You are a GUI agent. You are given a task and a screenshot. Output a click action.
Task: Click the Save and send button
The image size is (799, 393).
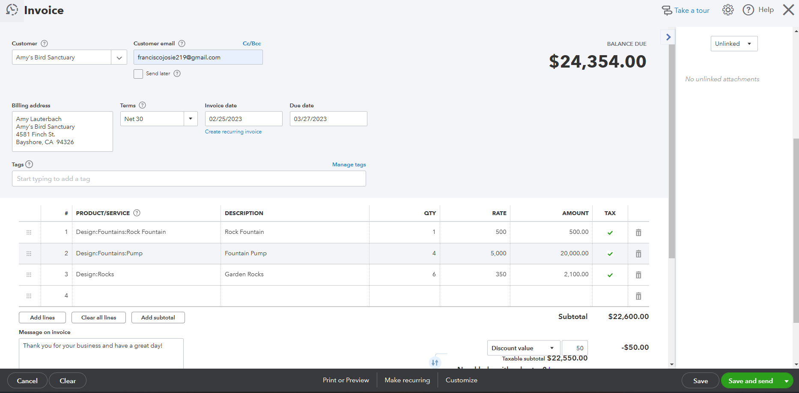point(751,381)
